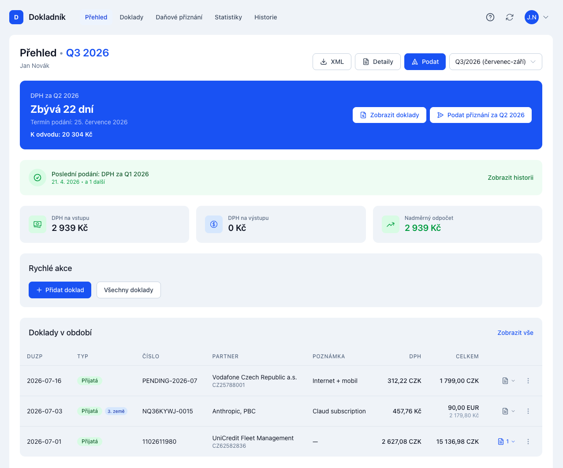Switch to the Doklady tab
The width and height of the screenshot is (563, 468).
[x=131, y=17]
